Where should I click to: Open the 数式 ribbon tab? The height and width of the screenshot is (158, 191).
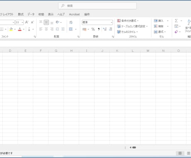tap(21, 14)
